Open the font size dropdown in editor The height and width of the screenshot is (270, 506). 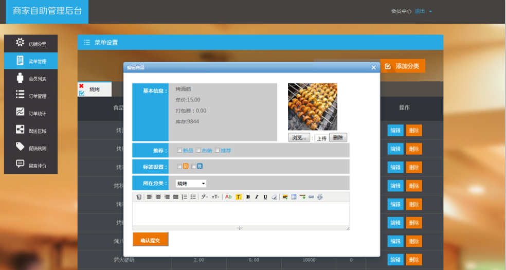[215, 197]
